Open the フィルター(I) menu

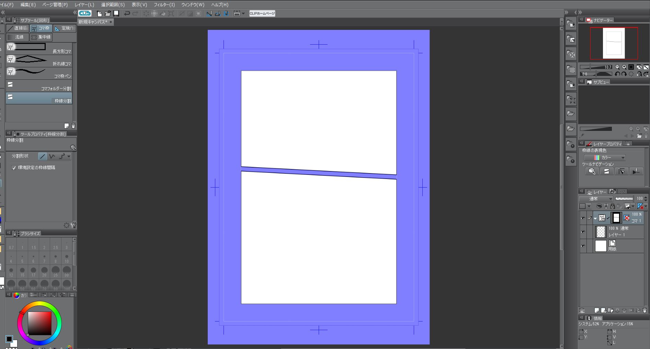[164, 4]
